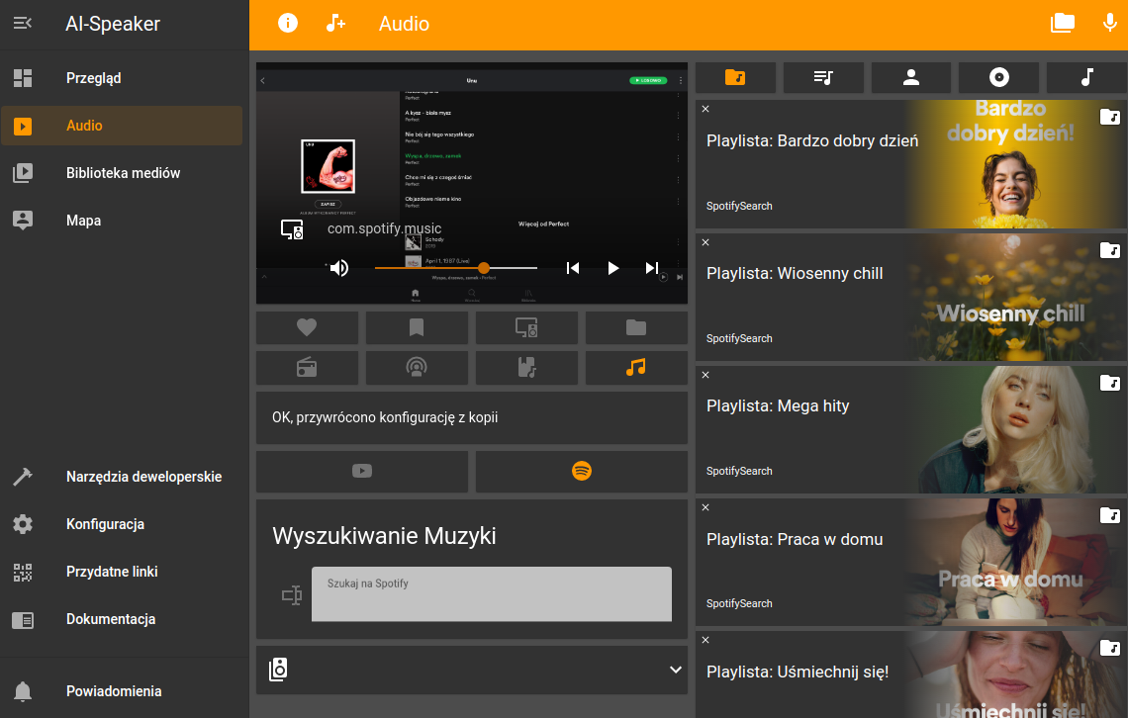
Task: Remove Uśmiechnij się playlist
Action: [x=705, y=641]
